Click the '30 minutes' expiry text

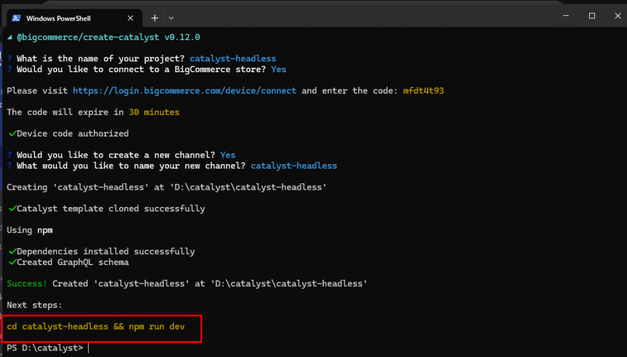(x=154, y=112)
